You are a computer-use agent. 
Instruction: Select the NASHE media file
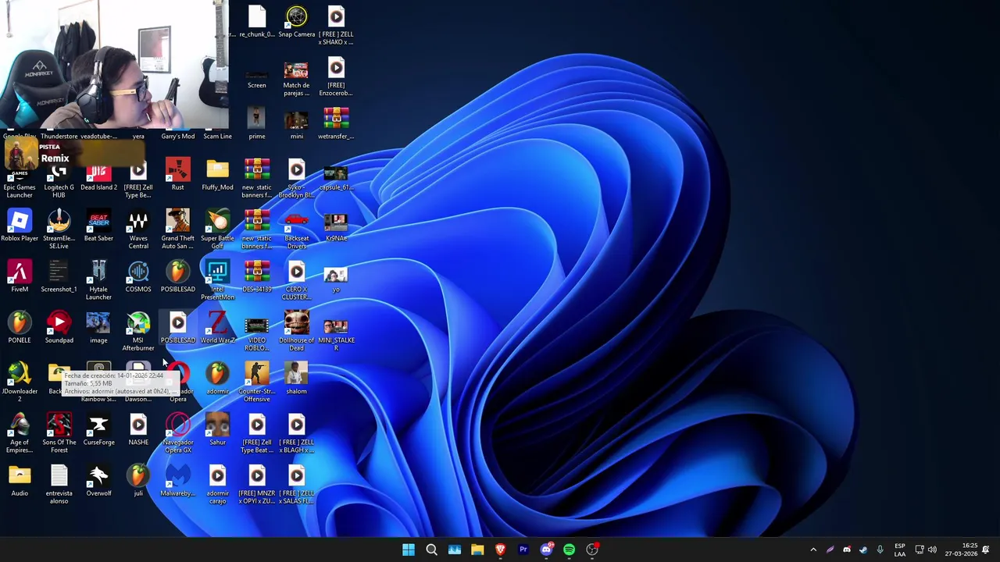(x=138, y=430)
